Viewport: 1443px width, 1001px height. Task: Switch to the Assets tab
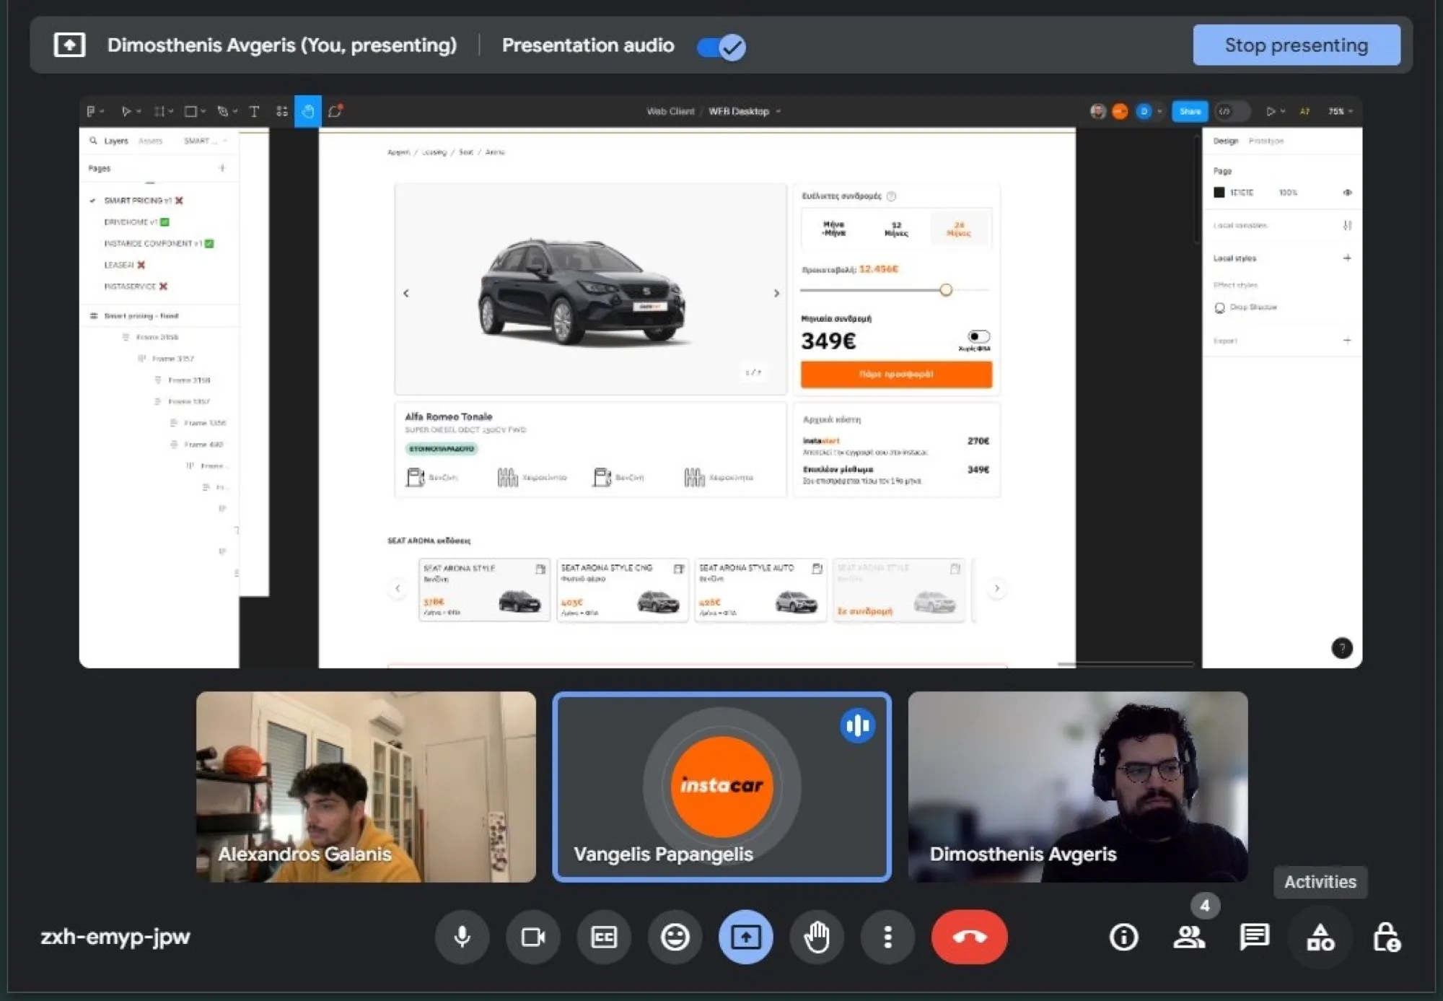150,141
